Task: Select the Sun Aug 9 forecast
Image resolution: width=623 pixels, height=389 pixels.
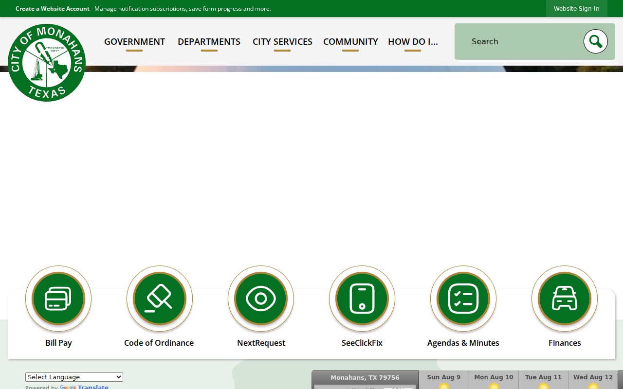Action: click(x=444, y=380)
